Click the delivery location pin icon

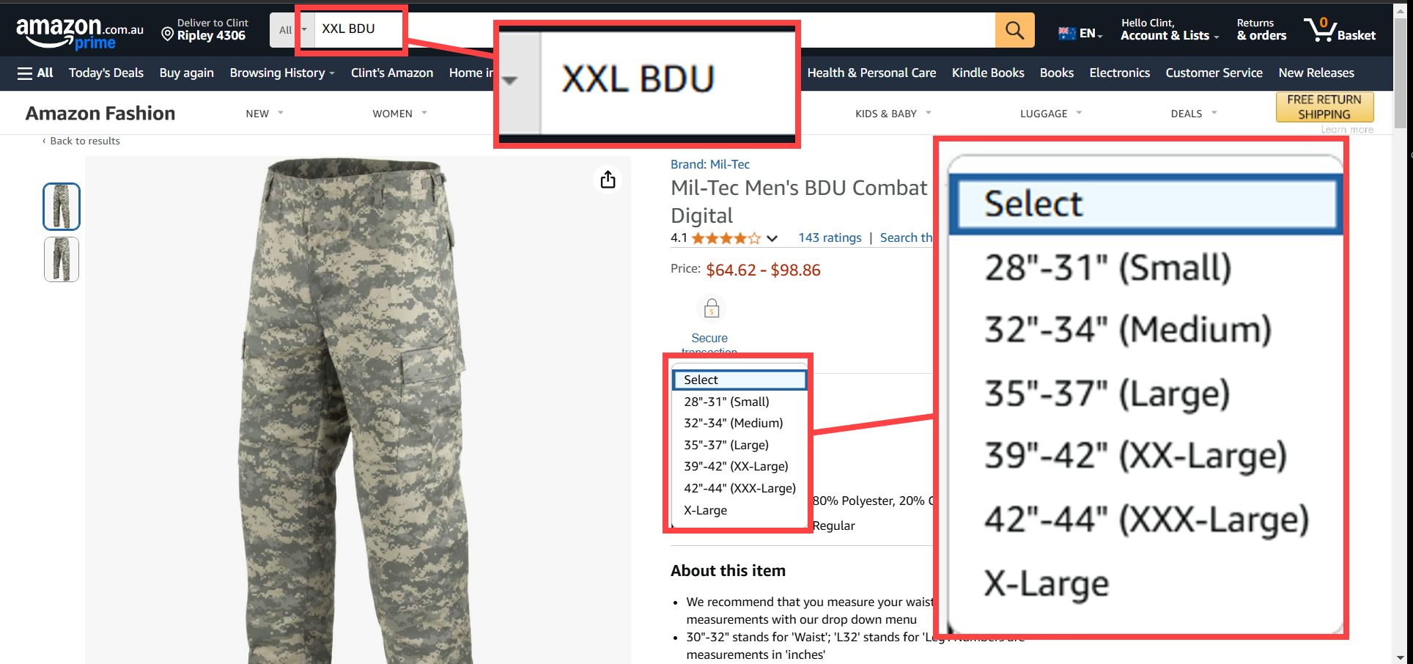167,34
